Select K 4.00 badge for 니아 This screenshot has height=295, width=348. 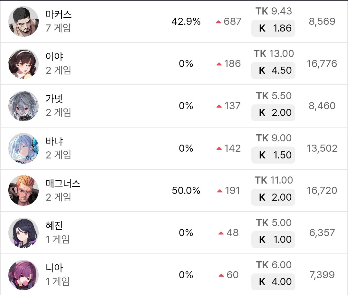coord(273,282)
